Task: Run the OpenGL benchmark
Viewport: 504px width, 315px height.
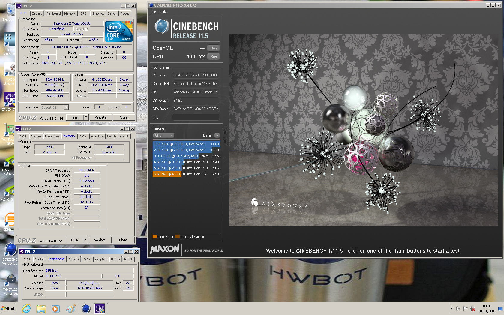Action: point(214,48)
